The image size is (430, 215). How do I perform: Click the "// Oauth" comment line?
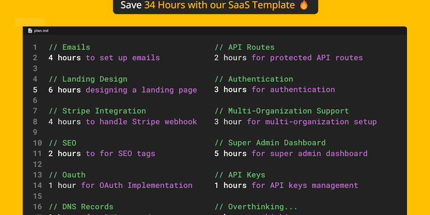click(67, 175)
